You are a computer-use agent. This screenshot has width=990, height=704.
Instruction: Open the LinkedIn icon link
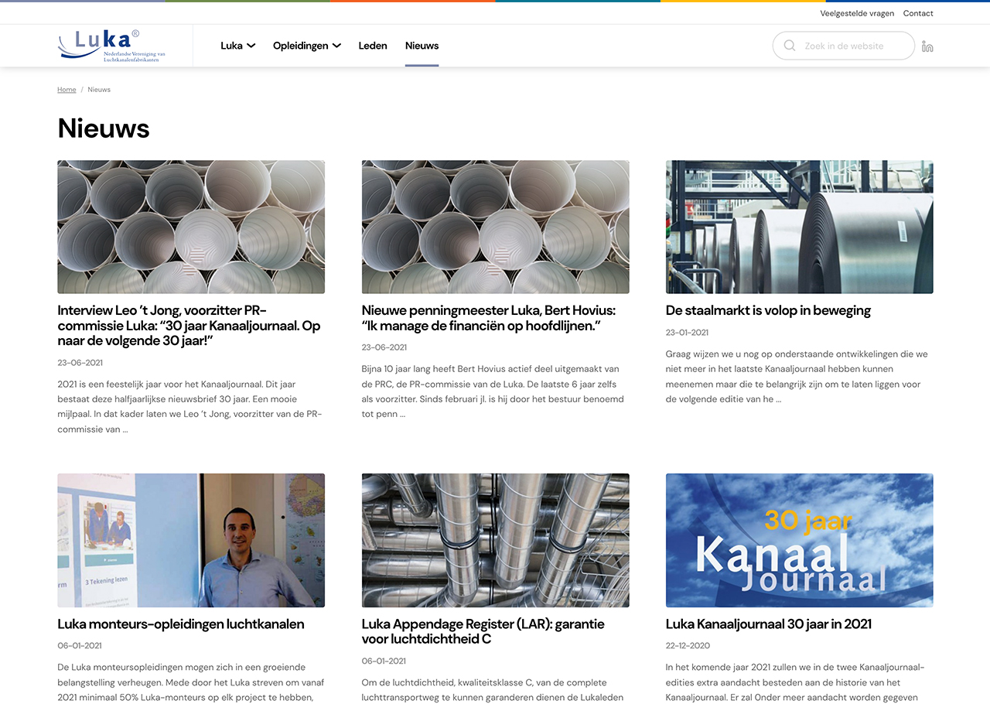(x=927, y=46)
